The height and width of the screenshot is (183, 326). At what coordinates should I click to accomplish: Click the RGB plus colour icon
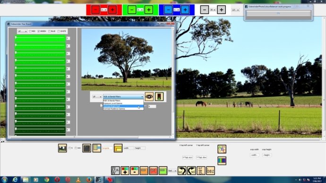point(125,171)
